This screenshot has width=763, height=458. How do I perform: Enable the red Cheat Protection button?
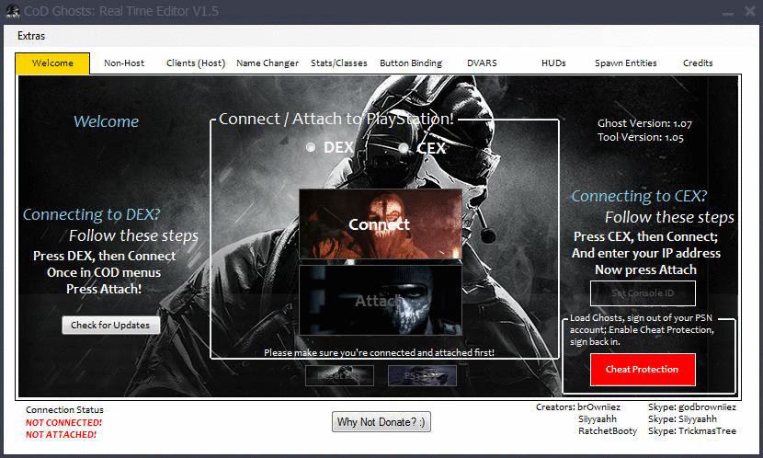(643, 370)
